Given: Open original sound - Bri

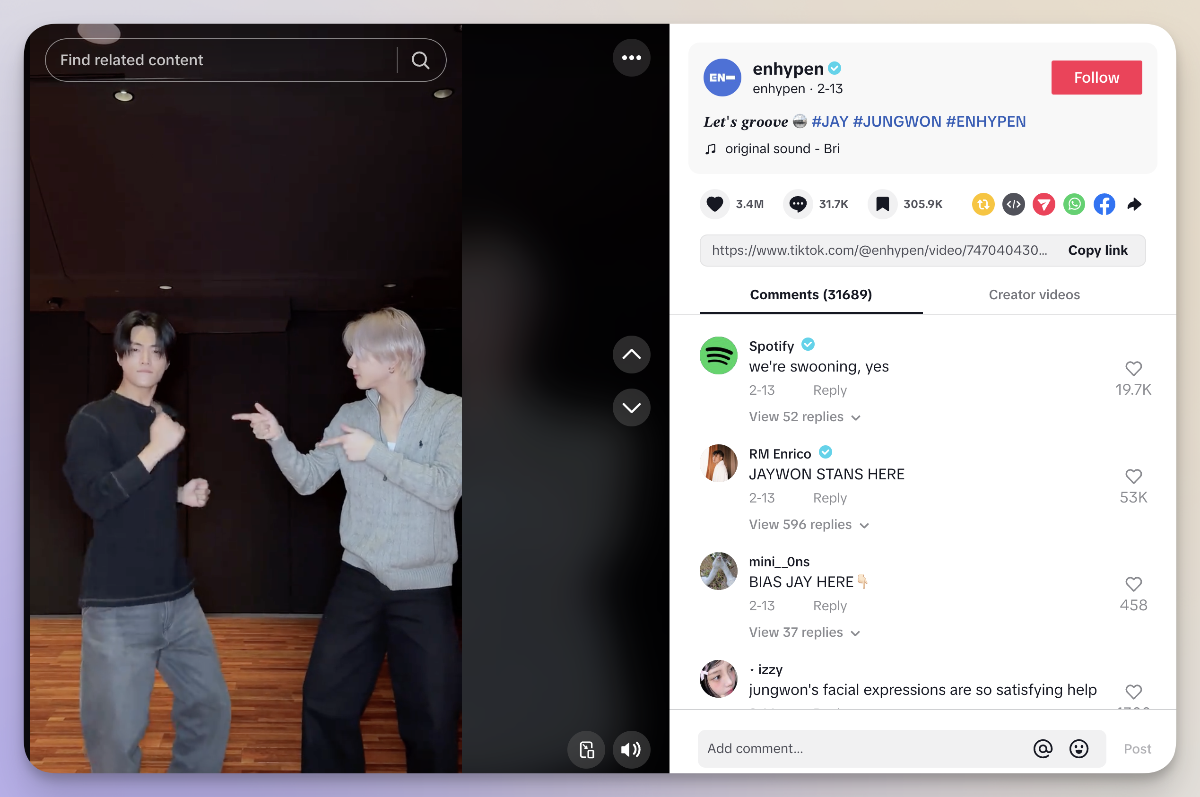Looking at the screenshot, I should [x=782, y=149].
